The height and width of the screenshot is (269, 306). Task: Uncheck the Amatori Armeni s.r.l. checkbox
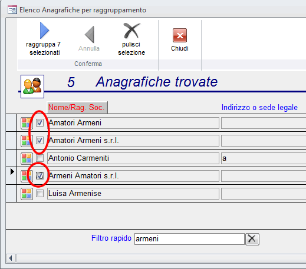40,141
